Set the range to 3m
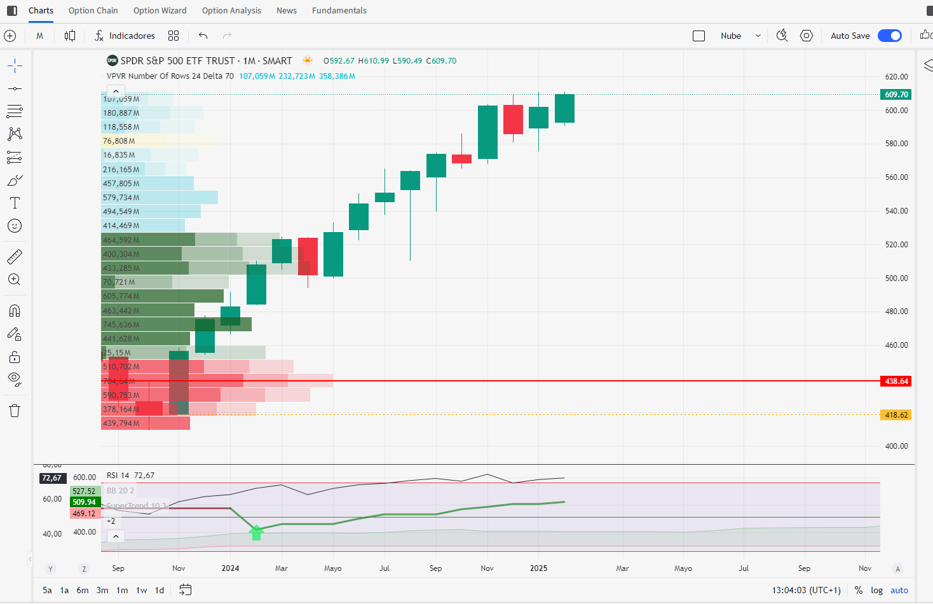933x604 pixels. point(102,590)
